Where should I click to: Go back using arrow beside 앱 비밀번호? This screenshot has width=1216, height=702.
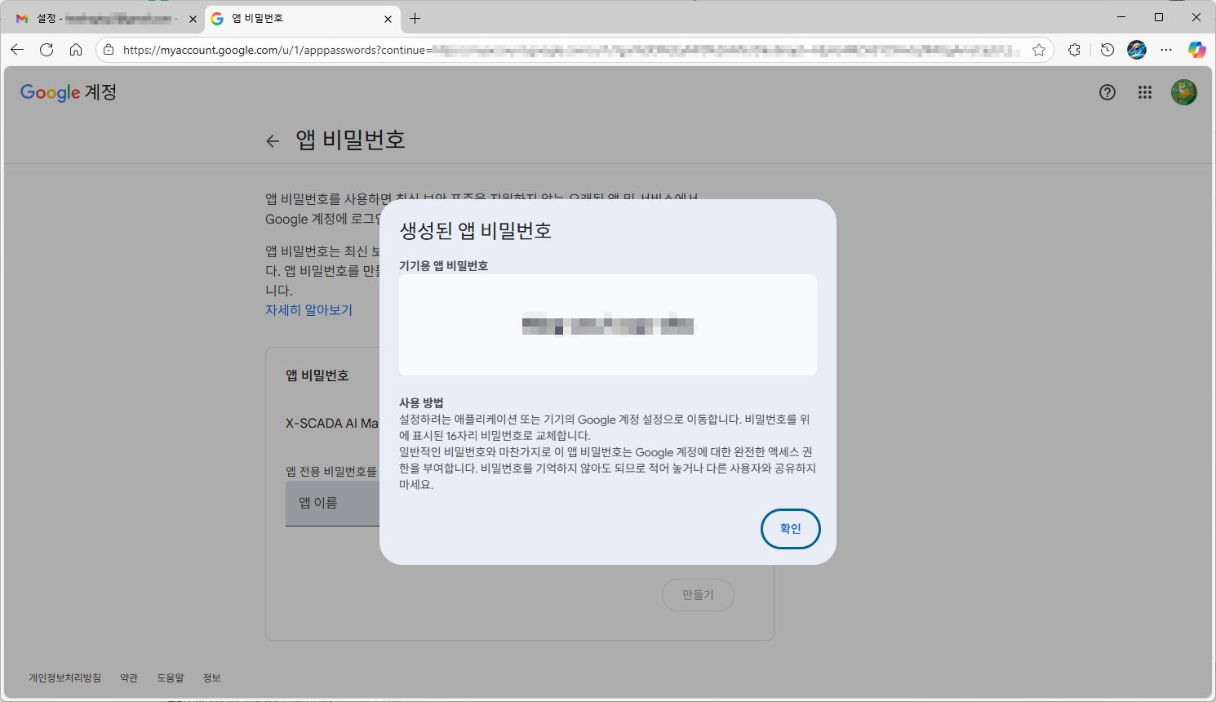pos(273,141)
